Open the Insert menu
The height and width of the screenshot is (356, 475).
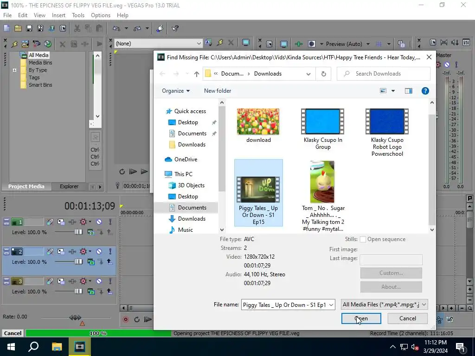tap(58, 15)
